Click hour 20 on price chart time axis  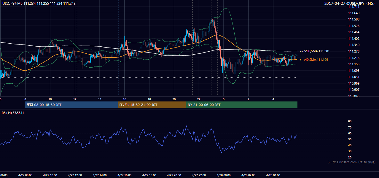pyautogui.click(x=174, y=99)
